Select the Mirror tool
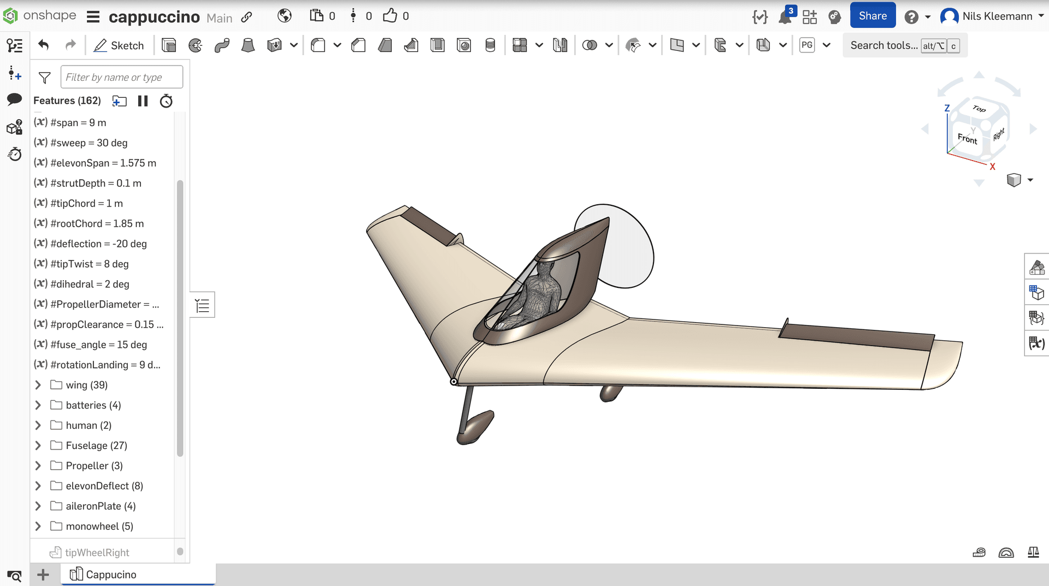Image resolution: width=1049 pixels, height=586 pixels. click(560, 45)
